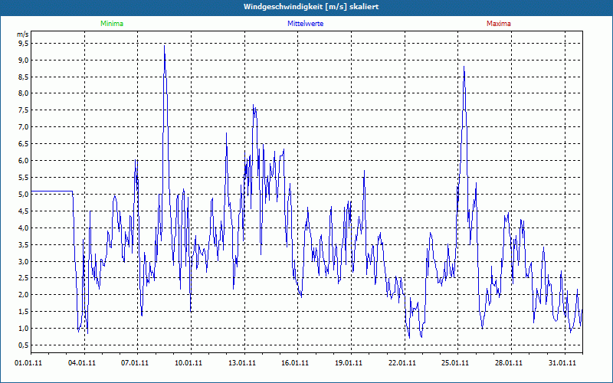Click the y-axis value 8,0
Screen dimensions: 613x383
(24, 93)
